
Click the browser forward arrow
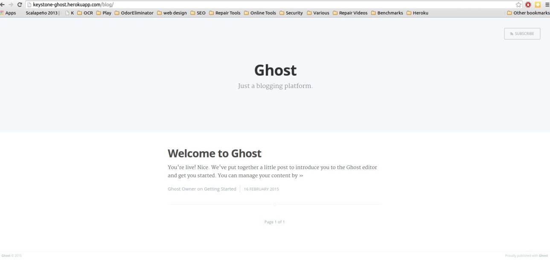tap(11, 4)
